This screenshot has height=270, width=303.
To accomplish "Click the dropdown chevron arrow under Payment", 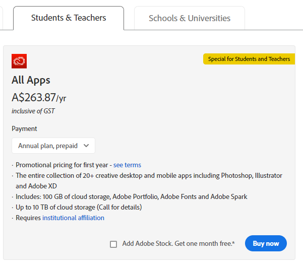I will coord(86,146).
